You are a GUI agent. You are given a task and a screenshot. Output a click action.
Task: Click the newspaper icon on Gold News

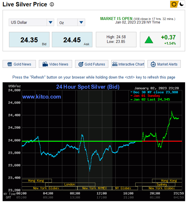[10, 64]
